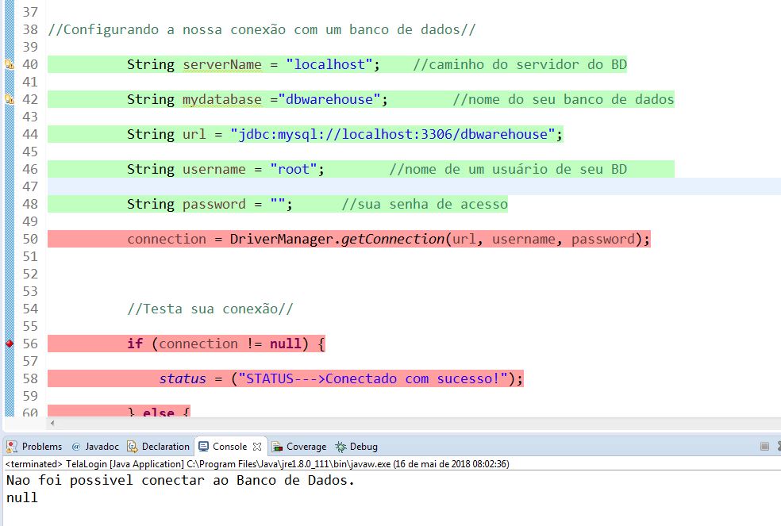
Task: Close the Console view with its X icon
Action: coord(257,447)
